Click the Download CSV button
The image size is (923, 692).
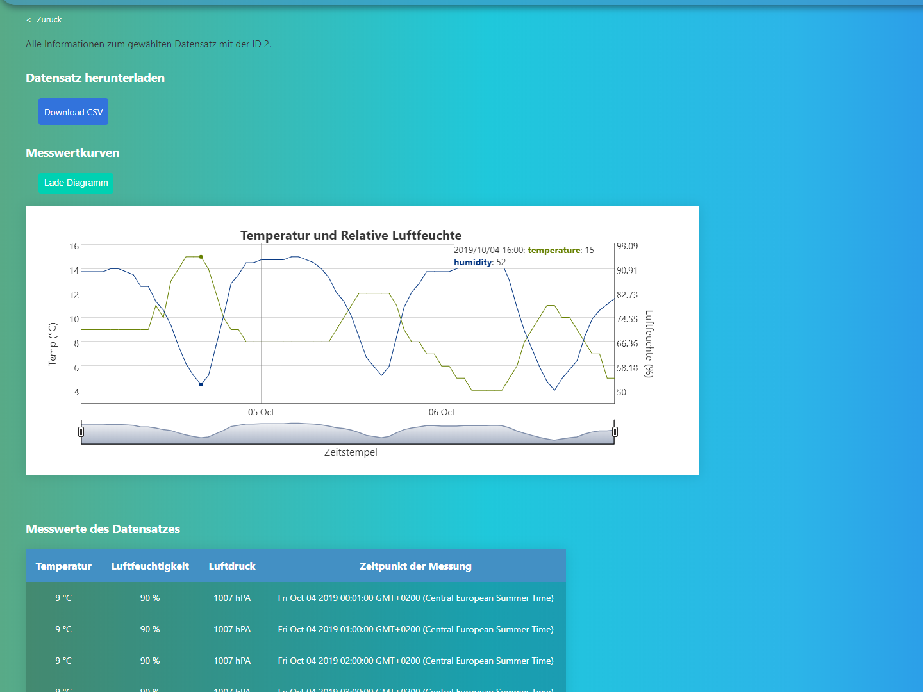pos(73,111)
